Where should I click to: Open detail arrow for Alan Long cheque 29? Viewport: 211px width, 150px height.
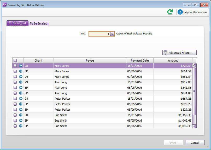coord(21,82)
